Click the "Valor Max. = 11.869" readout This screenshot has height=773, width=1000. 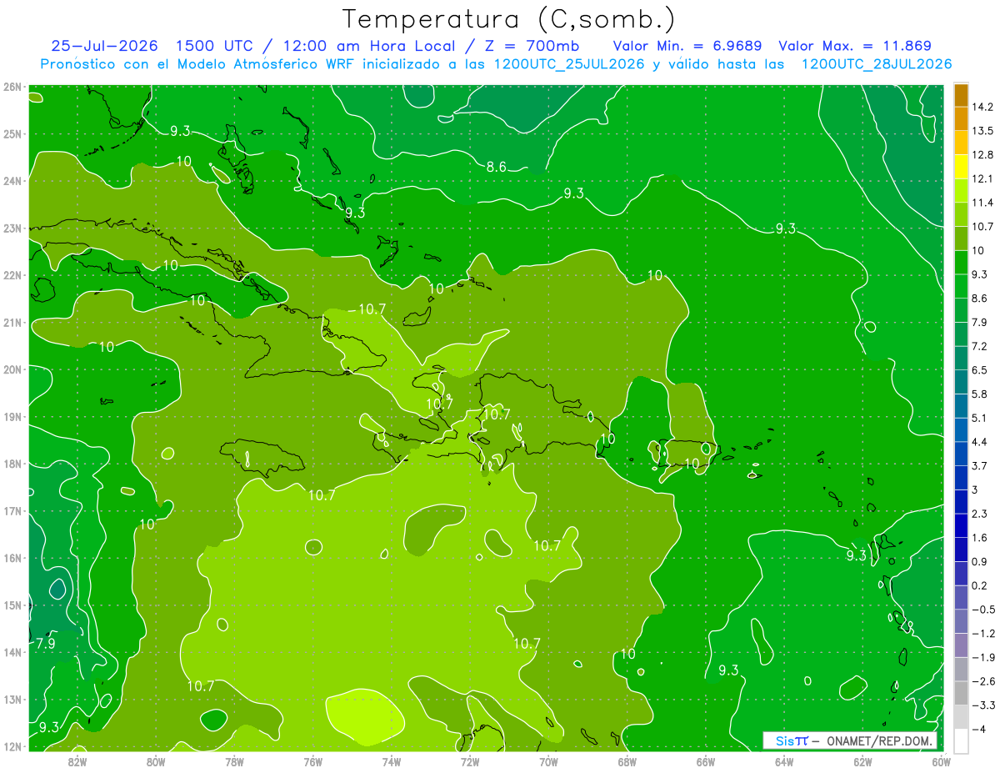click(x=855, y=46)
